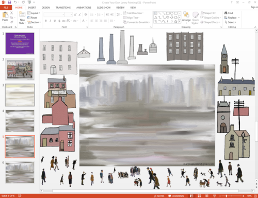Click the Undo arrow icon
258x198 pixels.
[15, 3]
